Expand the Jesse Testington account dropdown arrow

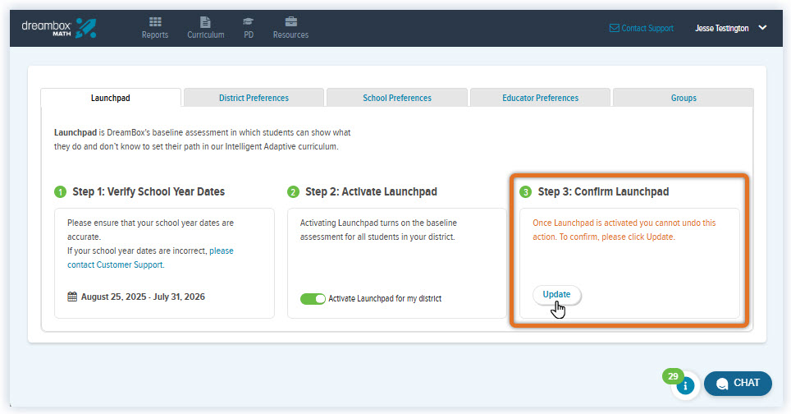tap(762, 28)
